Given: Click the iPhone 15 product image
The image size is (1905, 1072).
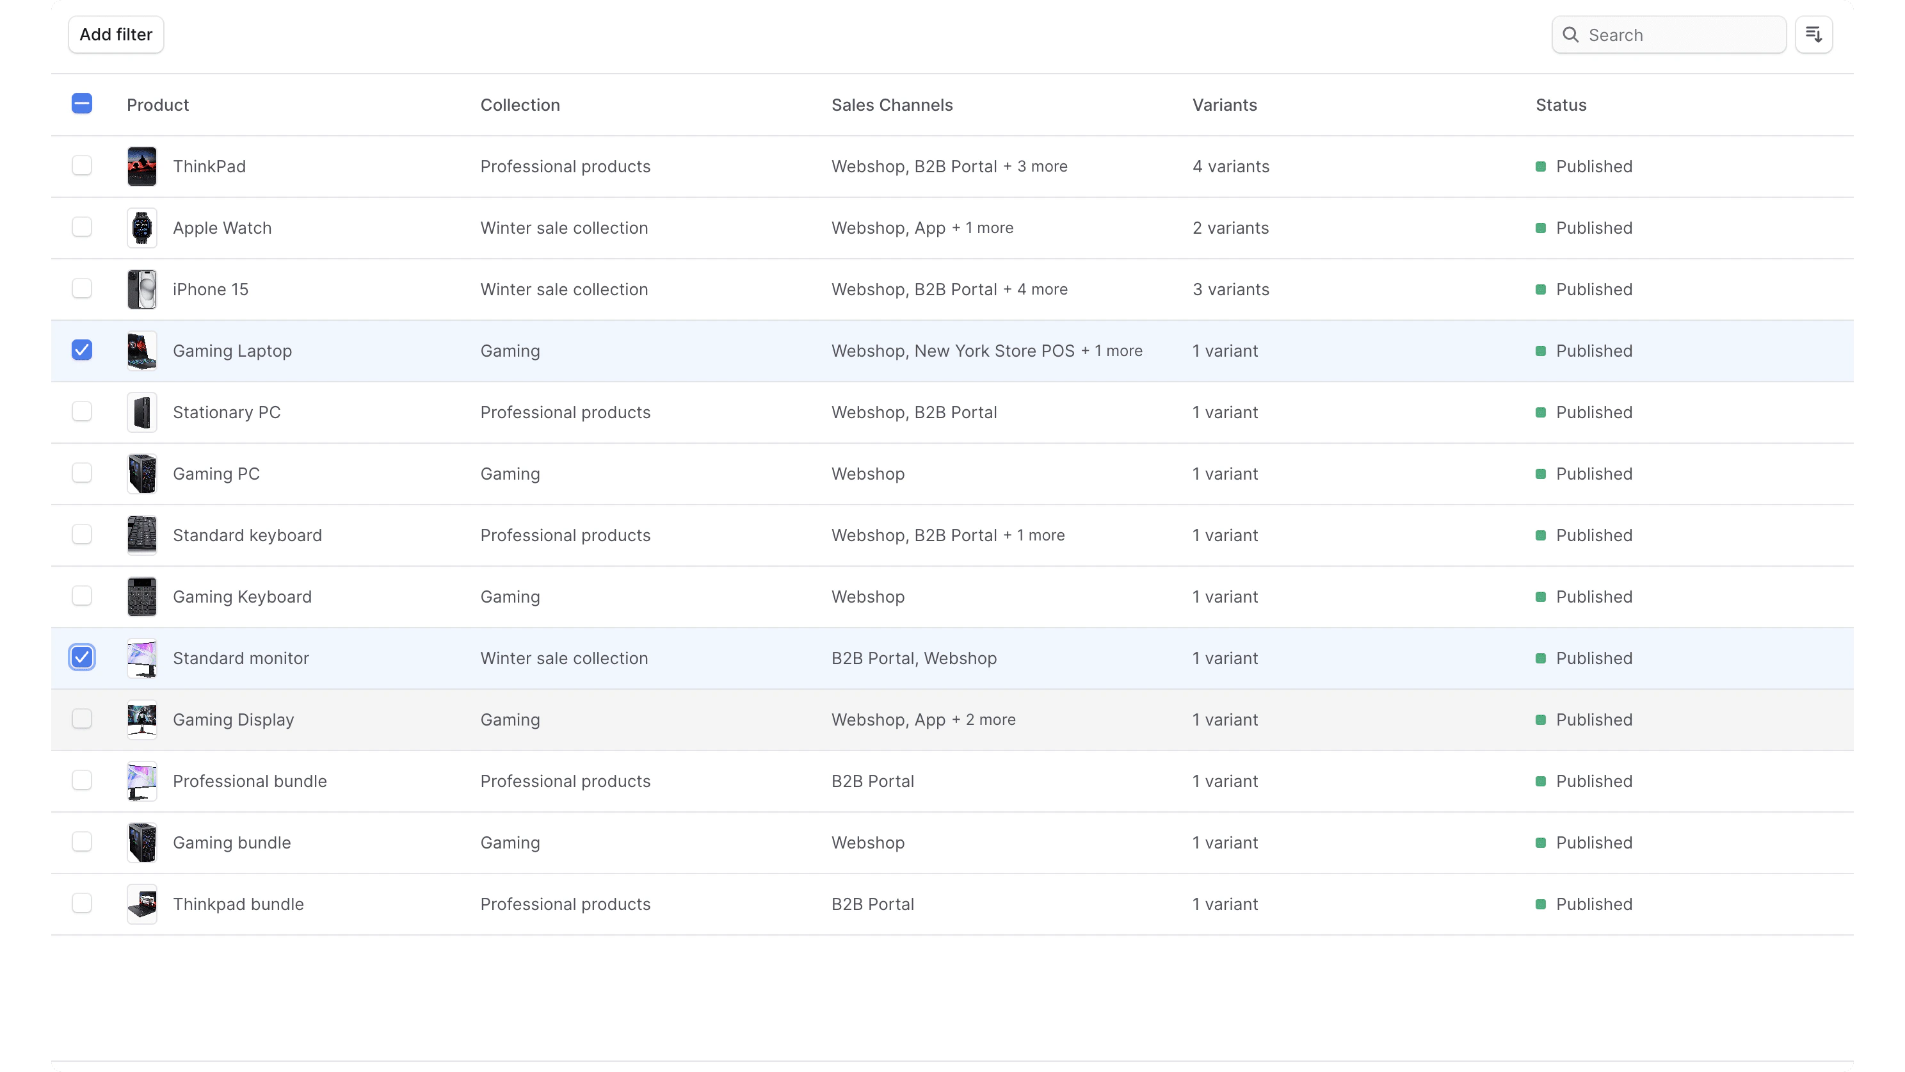Looking at the screenshot, I should pyautogui.click(x=142, y=289).
